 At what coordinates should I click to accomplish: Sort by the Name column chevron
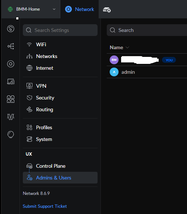[127, 47]
